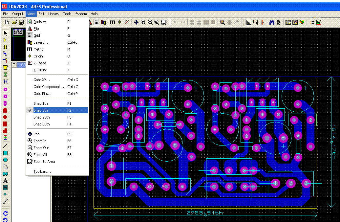Viewport: 340px width, 222px height.
Task: Open the Goto Component... entry
Action: point(49,87)
